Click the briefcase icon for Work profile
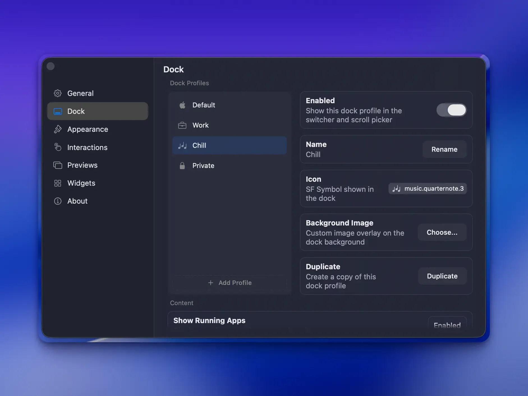Image resolution: width=528 pixels, height=396 pixels. coord(182,125)
